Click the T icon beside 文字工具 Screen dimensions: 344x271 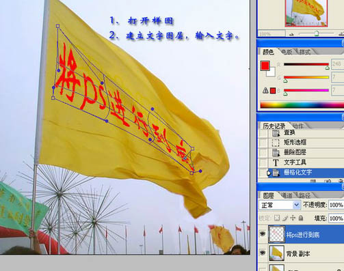(x=276, y=162)
